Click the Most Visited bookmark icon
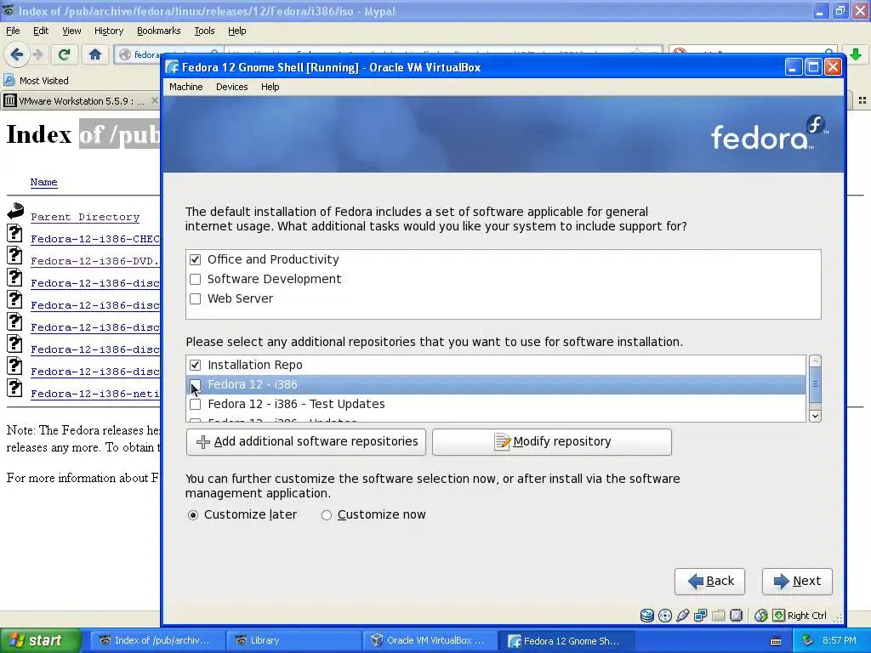Viewport: 871px width, 653px height. tap(9, 81)
